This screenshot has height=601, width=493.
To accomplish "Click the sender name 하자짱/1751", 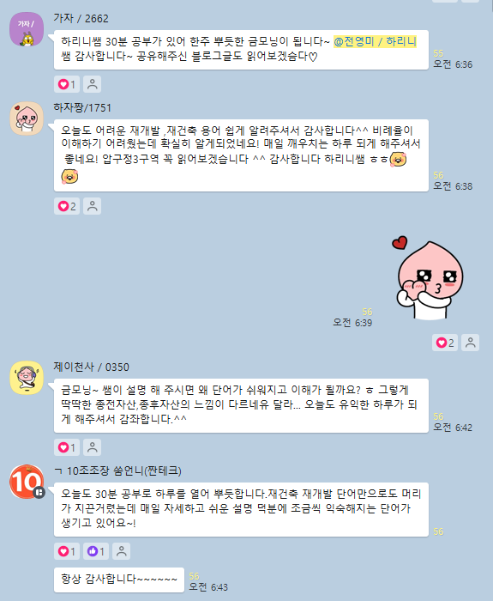I will [82, 107].
